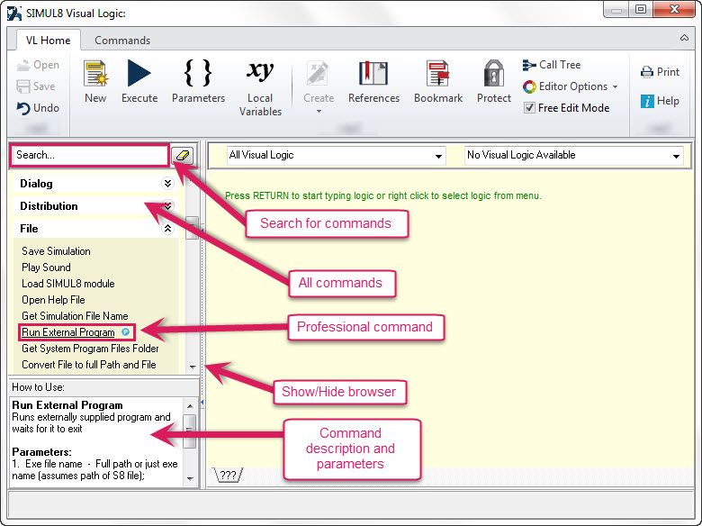Click the Professional badge beside Run External Program
Screen dimensions: 702x526
click(x=126, y=332)
